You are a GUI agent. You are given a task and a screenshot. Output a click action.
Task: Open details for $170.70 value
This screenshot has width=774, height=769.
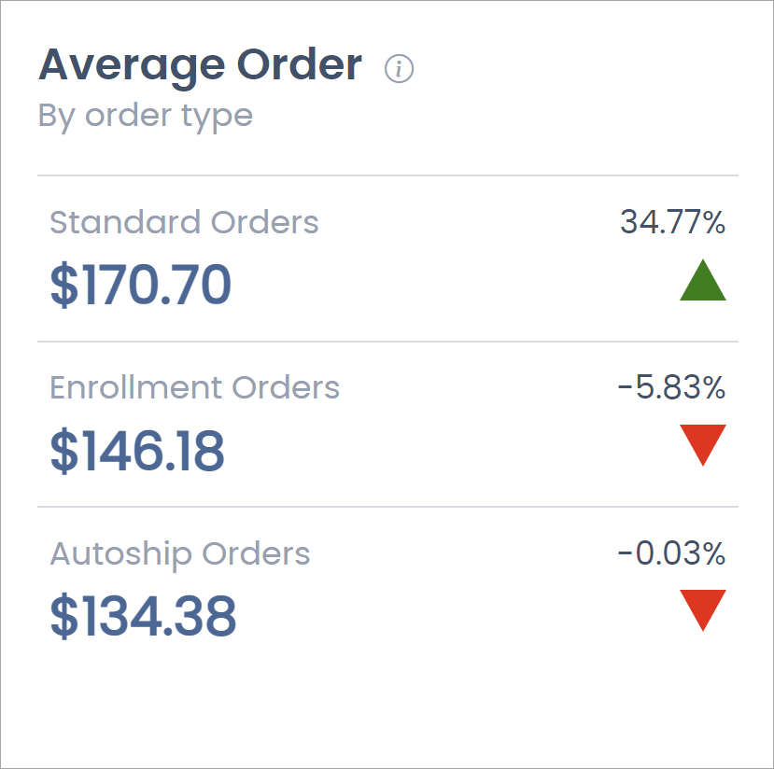tap(140, 285)
